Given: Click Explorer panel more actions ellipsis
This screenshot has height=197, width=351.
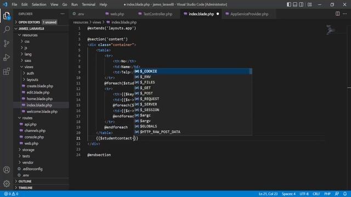Looking at the screenshot, I should click(x=63, y=14).
